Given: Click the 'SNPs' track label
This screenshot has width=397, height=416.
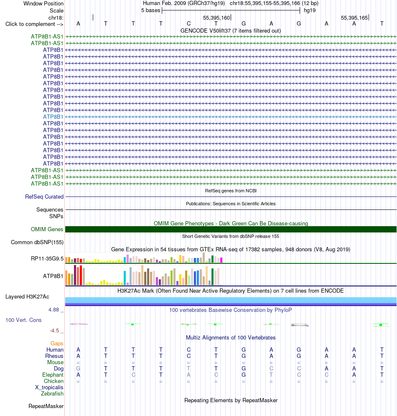Looking at the screenshot, I should click(x=56, y=216).
